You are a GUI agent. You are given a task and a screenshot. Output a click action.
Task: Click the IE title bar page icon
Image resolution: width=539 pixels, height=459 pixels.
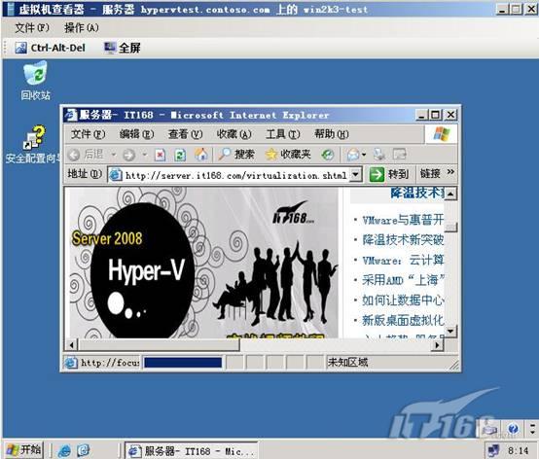tap(71, 115)
